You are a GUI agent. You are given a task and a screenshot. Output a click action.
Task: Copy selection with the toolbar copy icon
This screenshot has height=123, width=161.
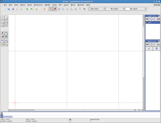(41, 9)
